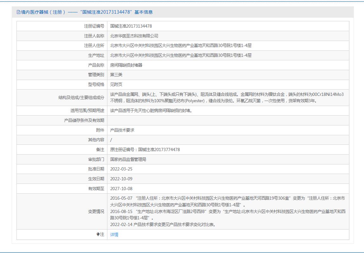Click the empty 产品储存条件及有效期 cell
The width and height of the screenshot is (364, 253).
(x=228, y=120)
